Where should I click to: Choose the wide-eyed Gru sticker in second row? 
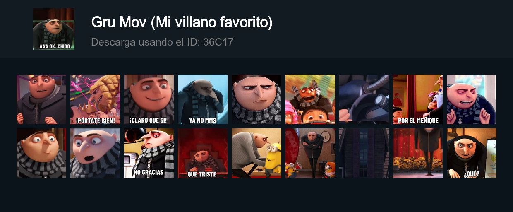pyautogui.click(x=41, y=153)
